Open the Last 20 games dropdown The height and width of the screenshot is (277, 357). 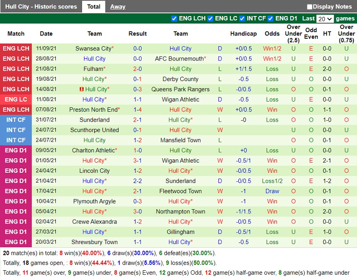coord(324,19)
